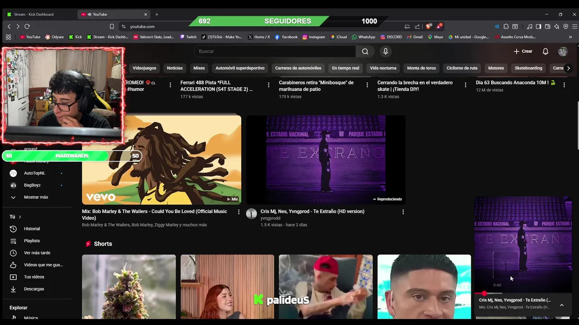The height and width of the screenshot is (325, 579).
Task: Open Mix: Bob Marley Could You Be Loved title
Action: [155, 214]
